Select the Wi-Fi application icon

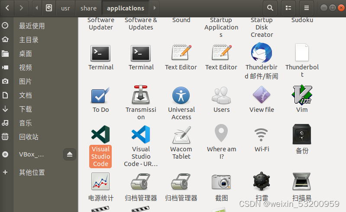(261, 135)
